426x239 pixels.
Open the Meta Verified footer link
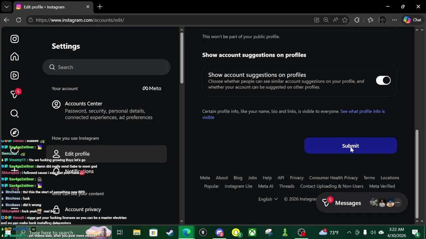[382, 186]
